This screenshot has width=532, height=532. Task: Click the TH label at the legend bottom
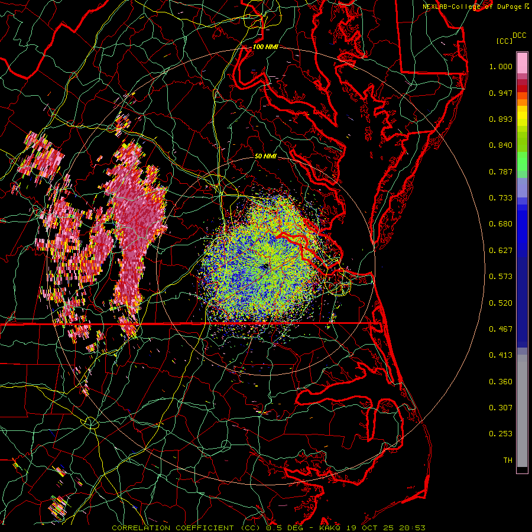click(508, 460)
